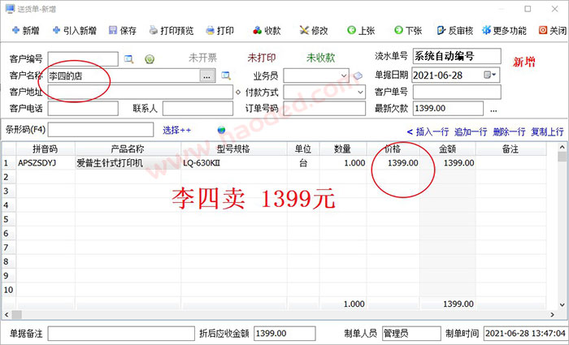The image size is (569, 345).
Task: Click the 条形码 (Barcode) input field
Action: click(x=101, y=130)
